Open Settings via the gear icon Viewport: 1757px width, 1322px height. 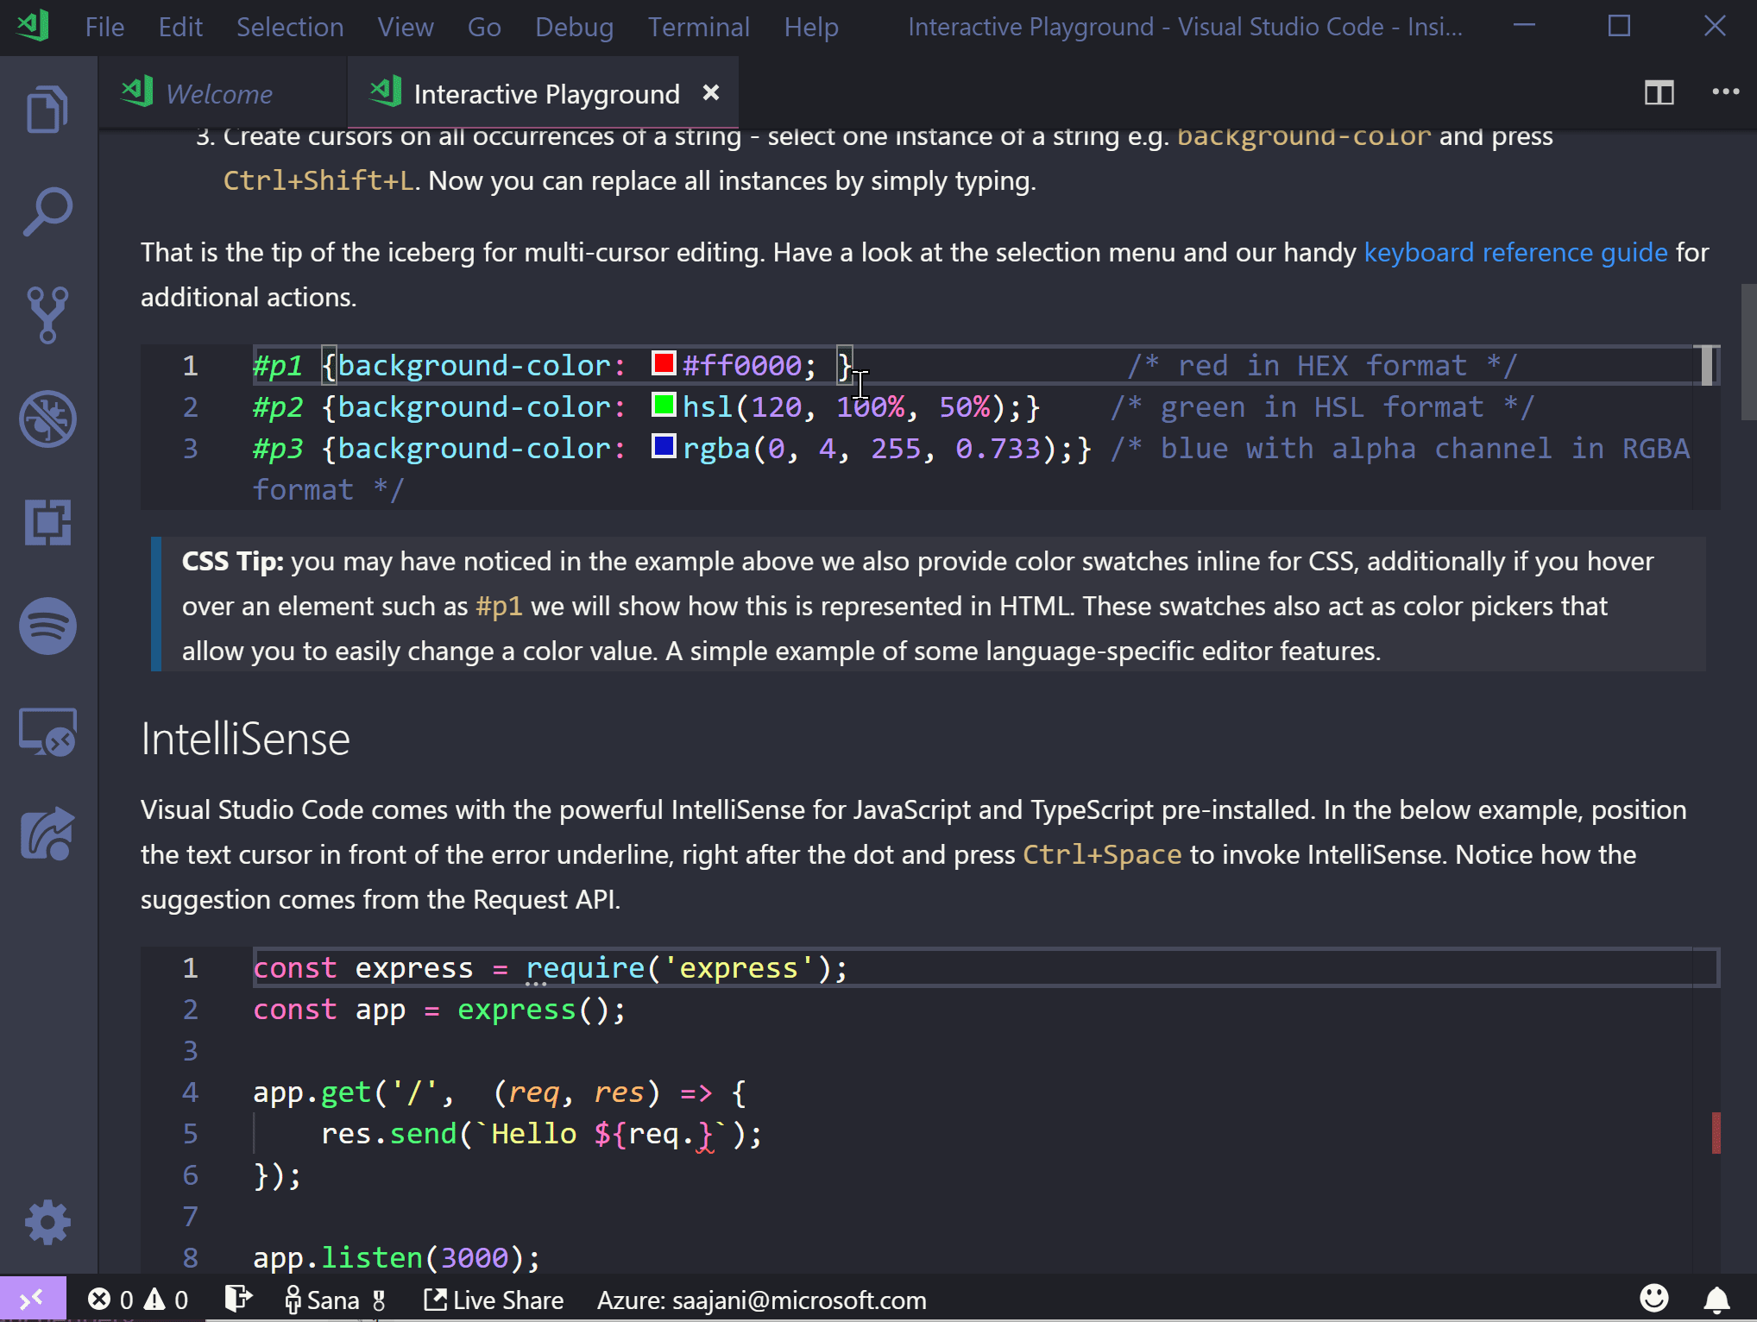click(47, 1222)
